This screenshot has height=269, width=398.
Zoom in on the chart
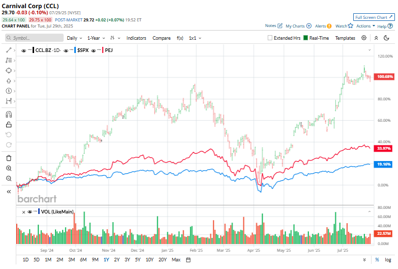(x=9, y=168)
